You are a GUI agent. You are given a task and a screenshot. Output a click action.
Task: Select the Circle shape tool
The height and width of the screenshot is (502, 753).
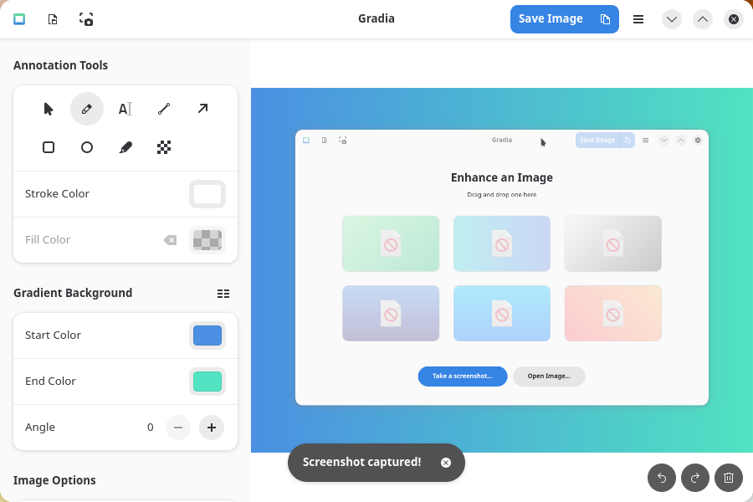point(87,147)
